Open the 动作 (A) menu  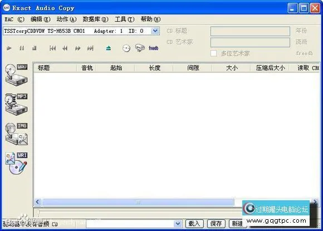click(66, 19)
